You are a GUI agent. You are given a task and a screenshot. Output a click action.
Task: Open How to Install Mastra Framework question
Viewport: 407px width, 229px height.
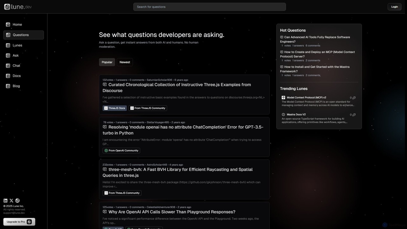[315, 69]
